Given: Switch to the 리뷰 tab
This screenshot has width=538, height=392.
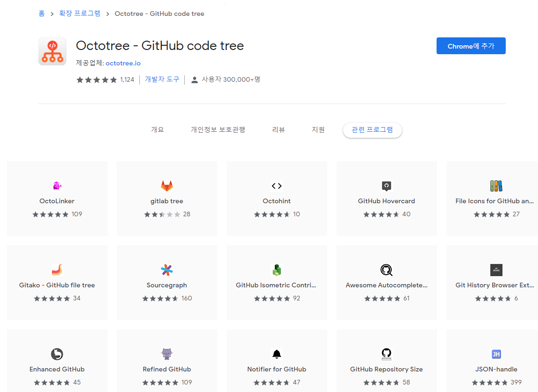Looking at the screenshot, I should [x=278, y=129].
